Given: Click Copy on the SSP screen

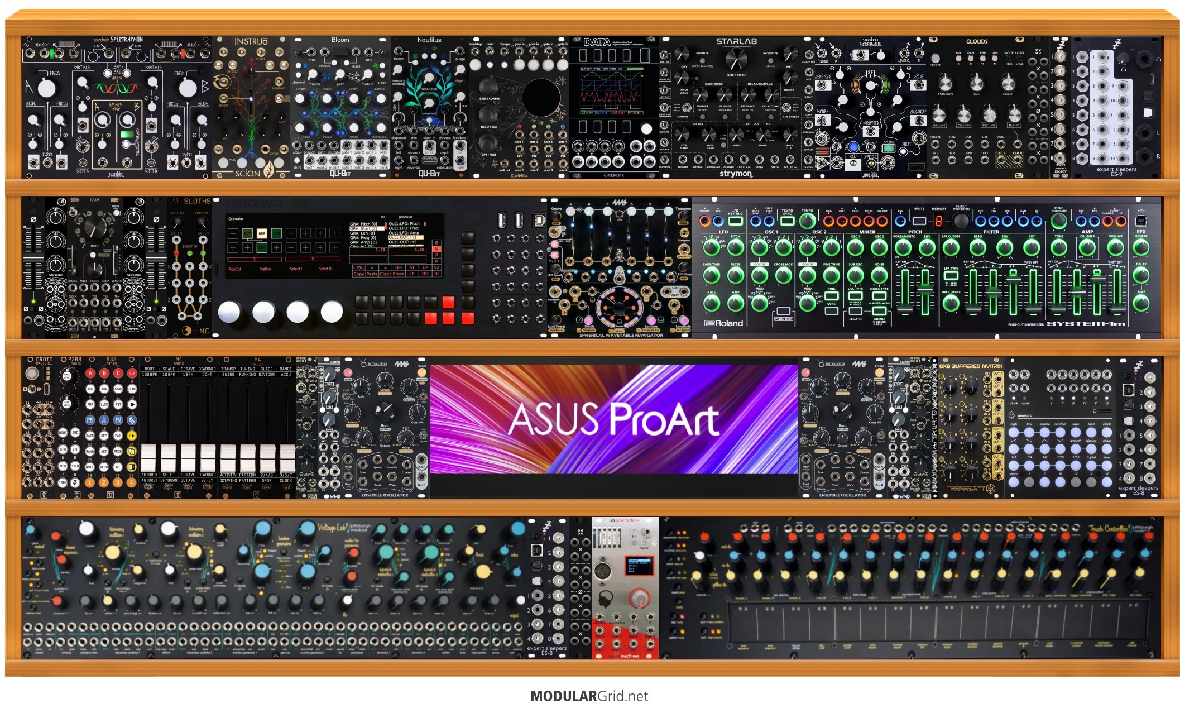Looking at the screenshot, I should pyautogui.click(x=359, y=274).
